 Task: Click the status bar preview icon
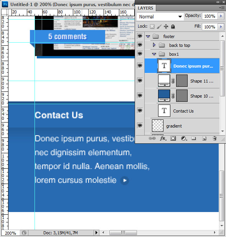click(x=24, y=233)
